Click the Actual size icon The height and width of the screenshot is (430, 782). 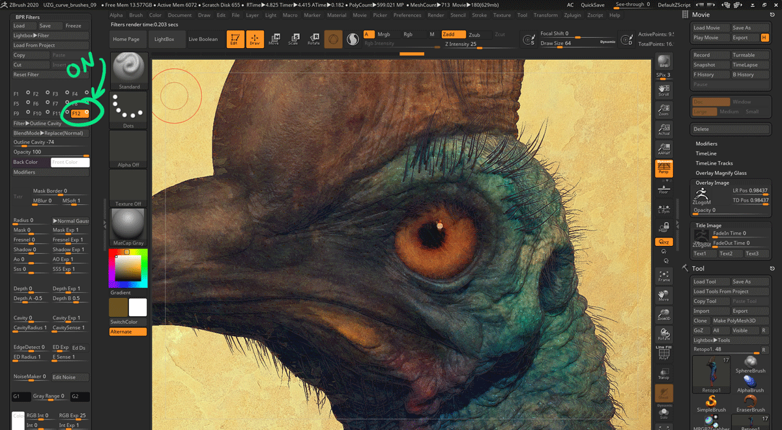click(x=663, y=129)
